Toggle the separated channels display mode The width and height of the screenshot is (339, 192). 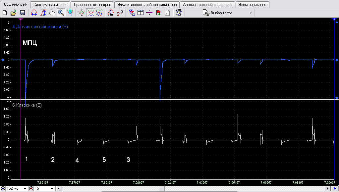pyautogui.click(x=90, y=13)
